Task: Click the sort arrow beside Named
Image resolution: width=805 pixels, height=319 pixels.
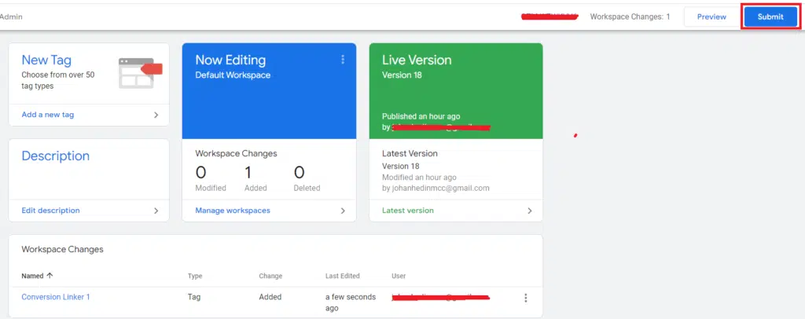Action: click(x=51, y=276)
